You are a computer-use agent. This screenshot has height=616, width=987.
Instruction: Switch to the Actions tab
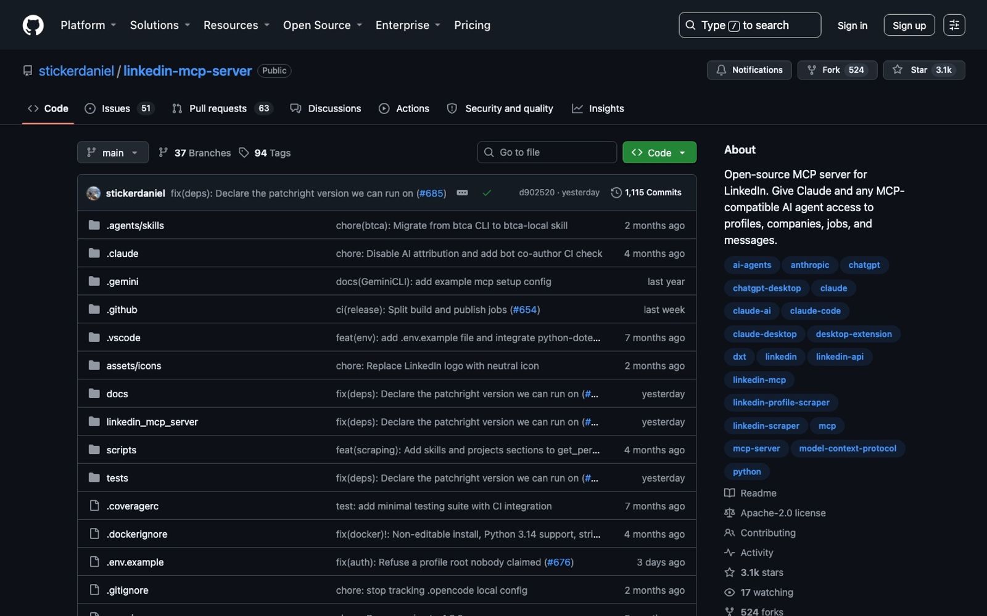(x=404, y=108)
